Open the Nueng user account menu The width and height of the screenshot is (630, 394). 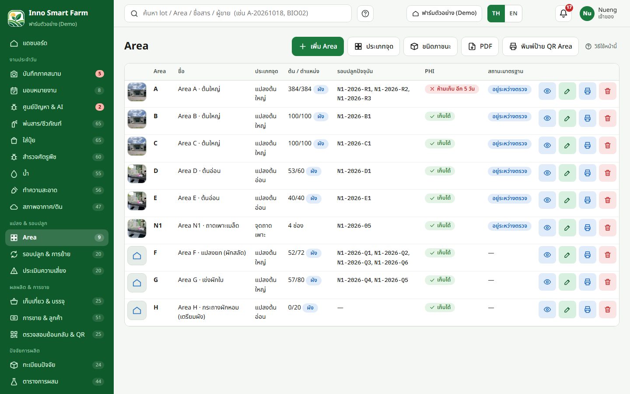coord(598,14)
